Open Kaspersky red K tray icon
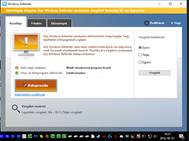The image size is (189, 141). pos(139,136)
